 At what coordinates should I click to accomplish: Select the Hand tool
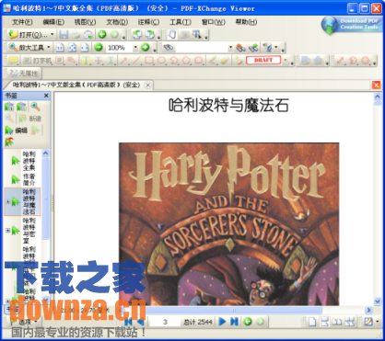click(172, 34)
